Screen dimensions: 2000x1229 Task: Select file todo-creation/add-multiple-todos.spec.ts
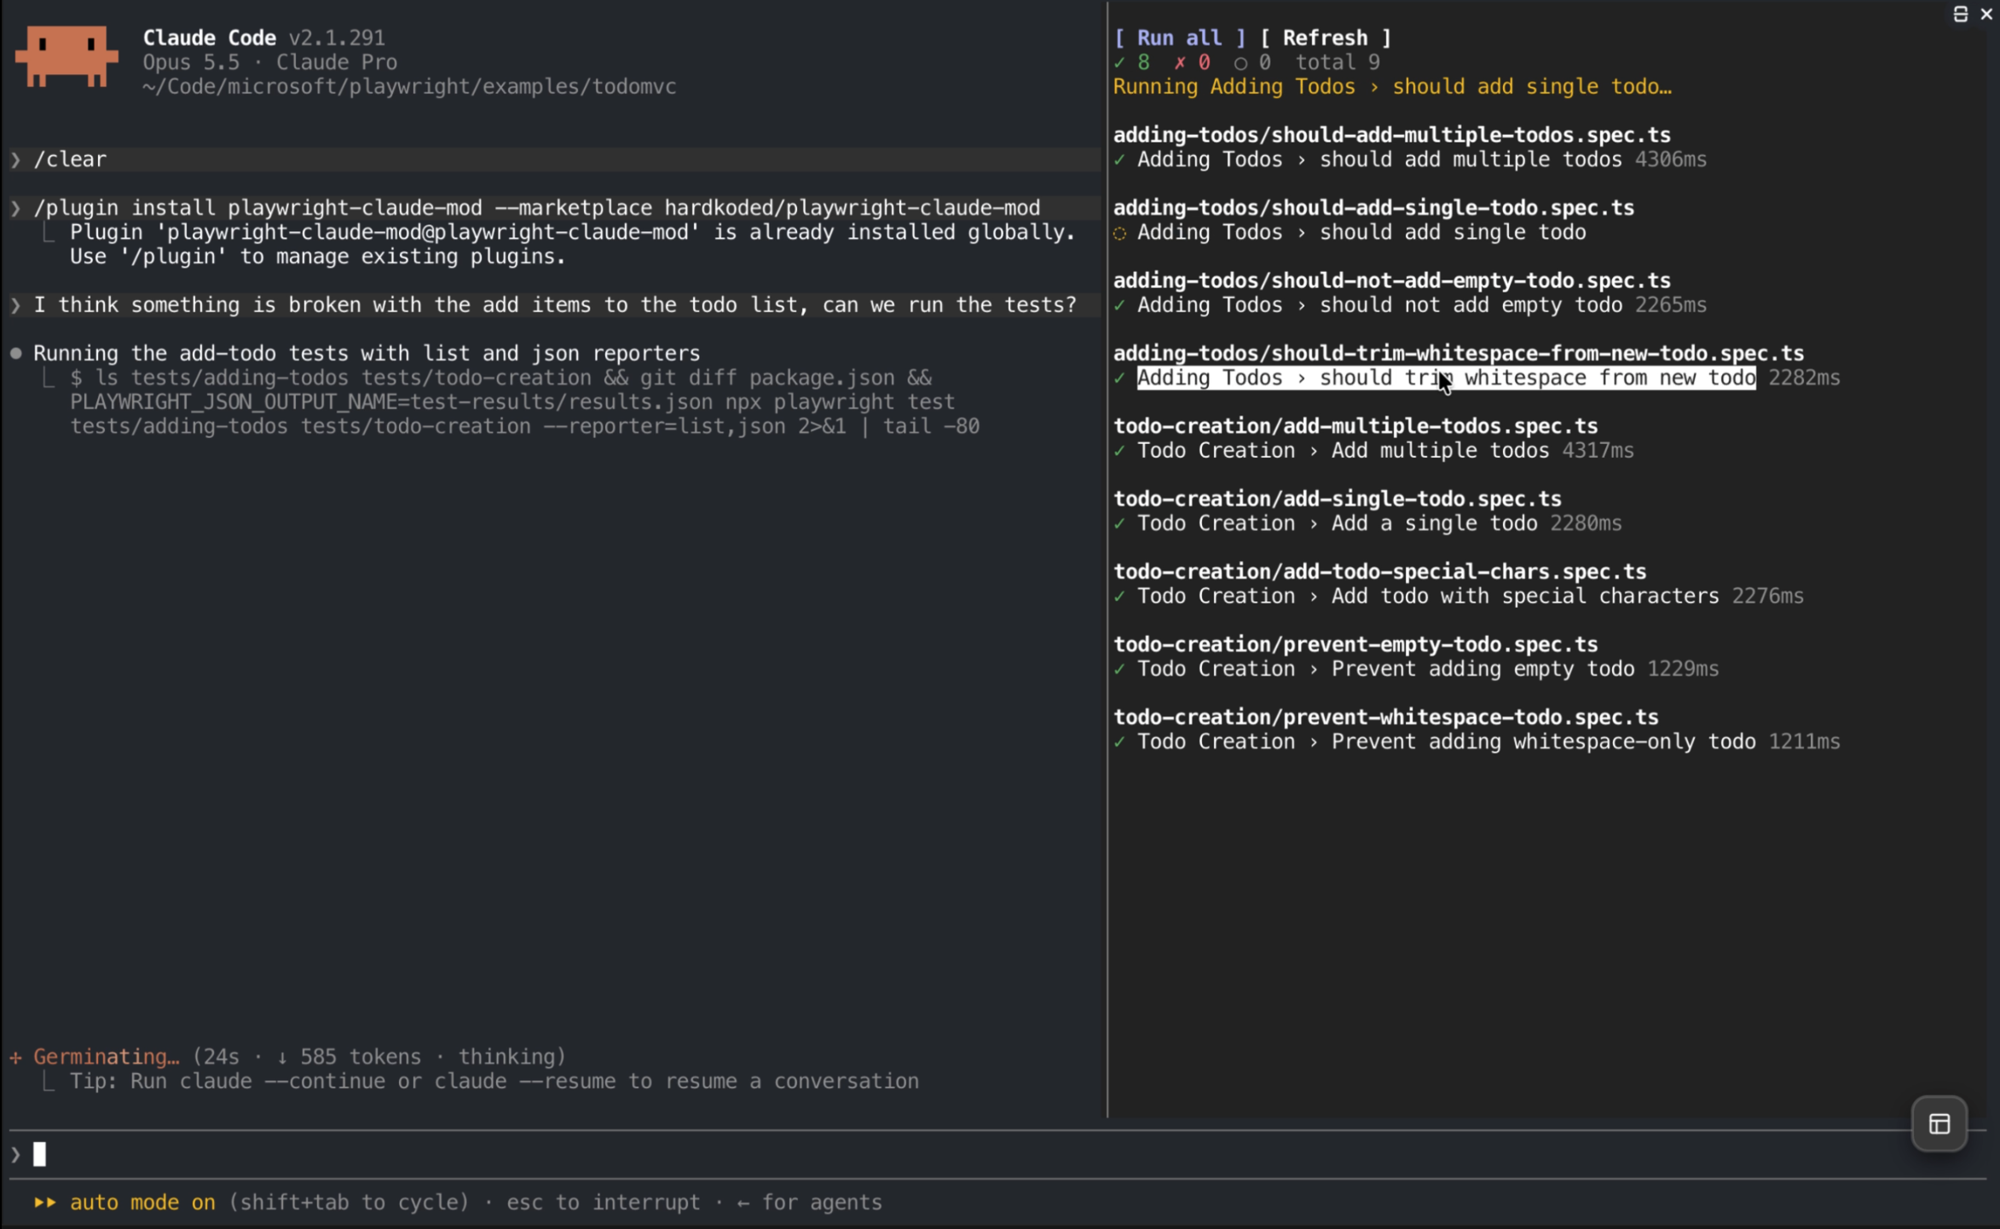point(1355,426)
